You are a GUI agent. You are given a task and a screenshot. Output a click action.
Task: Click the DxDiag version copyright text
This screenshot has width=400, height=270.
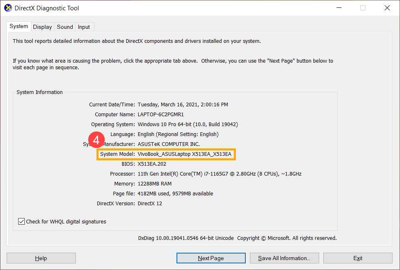pyautogui.click(x=237, y=238)
